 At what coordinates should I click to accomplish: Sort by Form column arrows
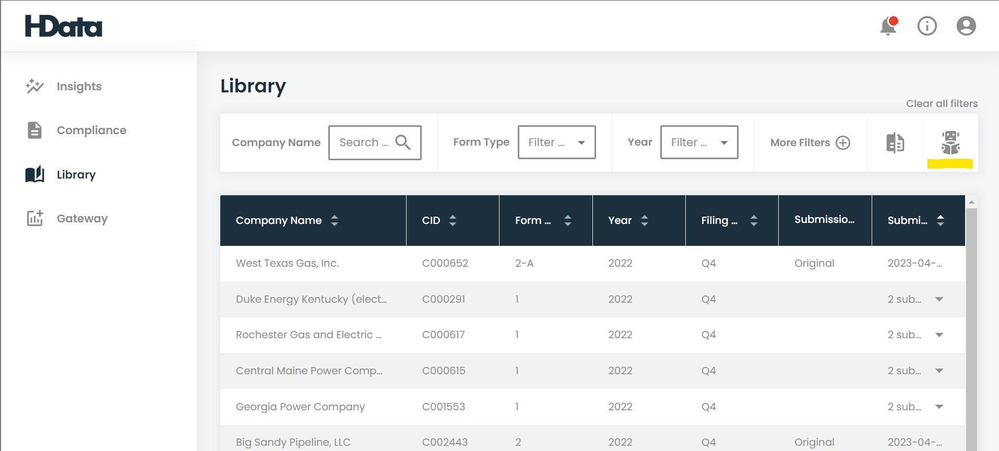pos(568,220)
